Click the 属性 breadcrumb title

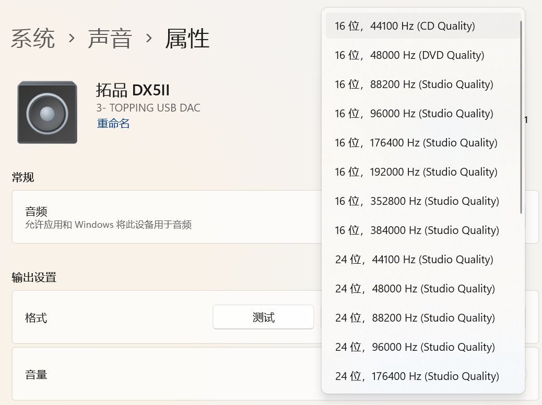coord(187,38)
